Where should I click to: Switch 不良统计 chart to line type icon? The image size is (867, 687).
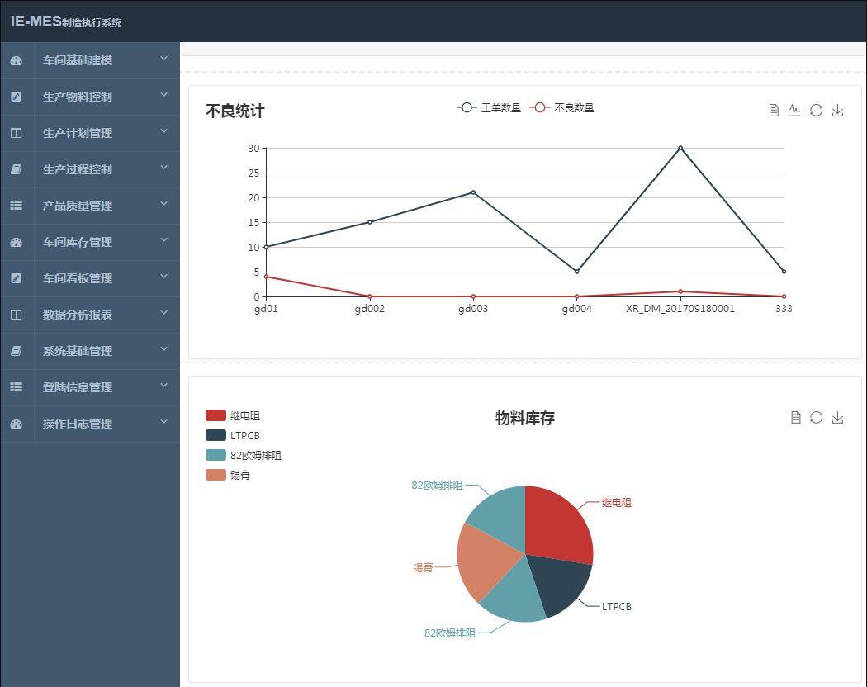coord(794,111)
